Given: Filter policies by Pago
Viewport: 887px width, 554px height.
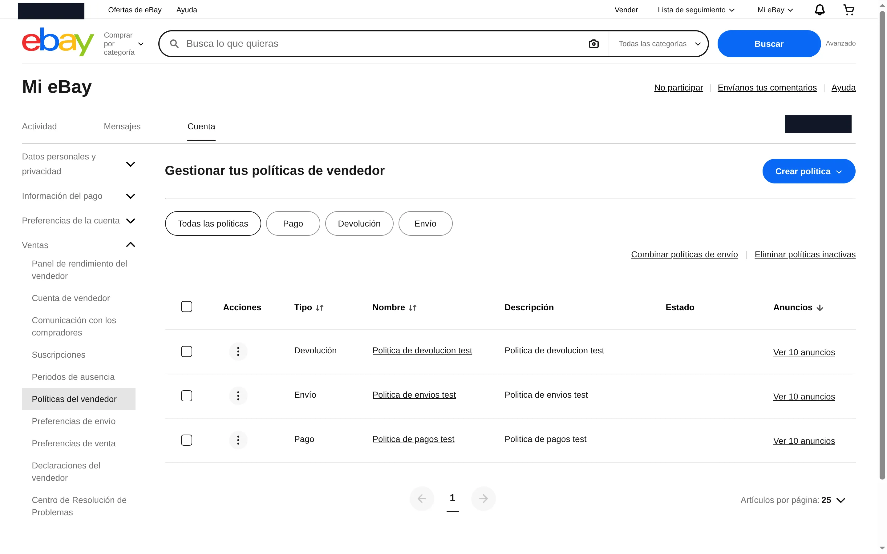Looking at the screenshot, I should (x=293, y=223).
